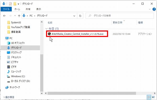Click the New folder quick access icon
This screenshot has height=100, width=157.
[x=15, y=4]
